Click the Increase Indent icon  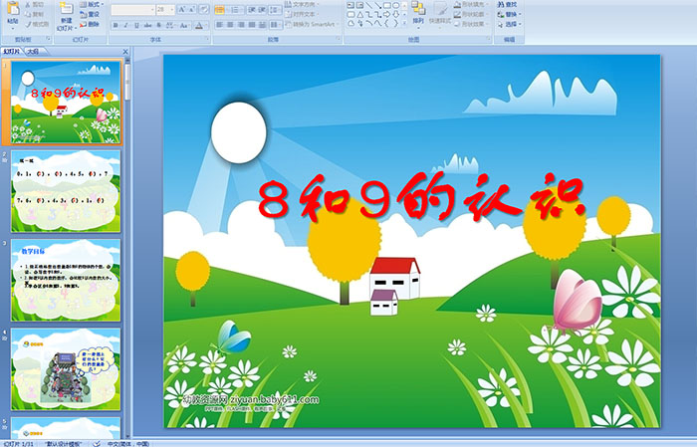(262, 9)
